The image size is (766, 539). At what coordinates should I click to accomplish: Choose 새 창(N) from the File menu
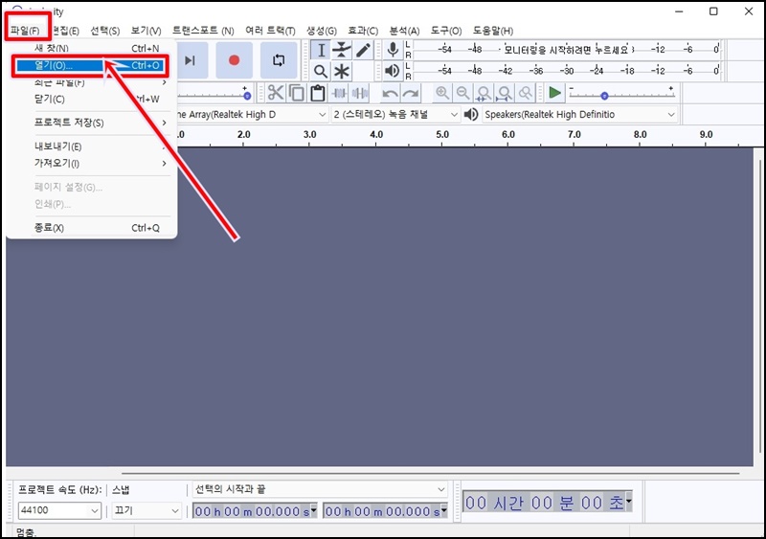(x=91, y=48)
